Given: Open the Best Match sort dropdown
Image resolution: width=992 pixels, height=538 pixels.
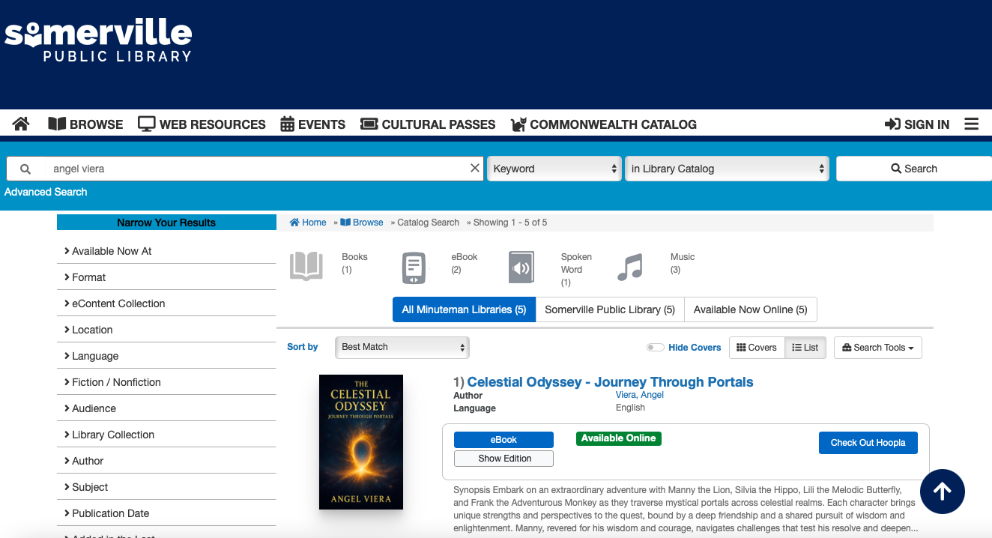Looking at the screenshot, I should pyautogui.click(x=402, y=347).
